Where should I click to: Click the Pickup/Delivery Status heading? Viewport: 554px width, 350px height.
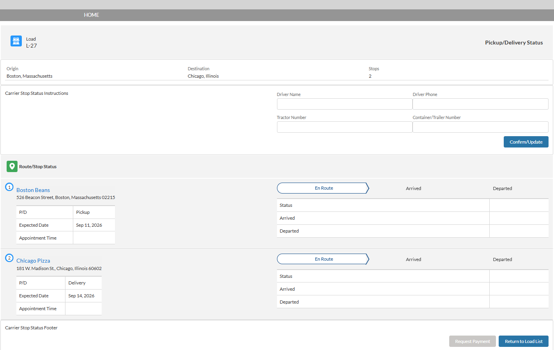pos(514,43)
